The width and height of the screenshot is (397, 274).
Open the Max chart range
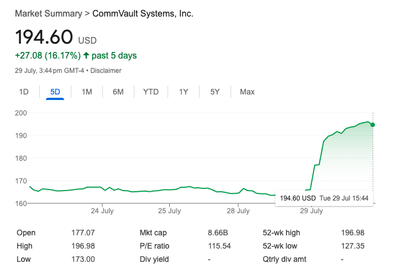pyautogui.click(x=247, y=92)
